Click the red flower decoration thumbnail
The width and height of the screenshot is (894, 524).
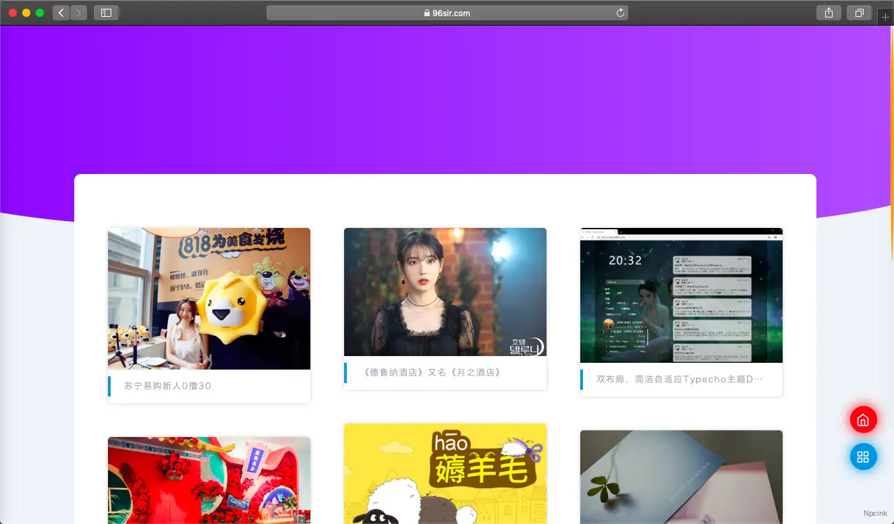209,480
